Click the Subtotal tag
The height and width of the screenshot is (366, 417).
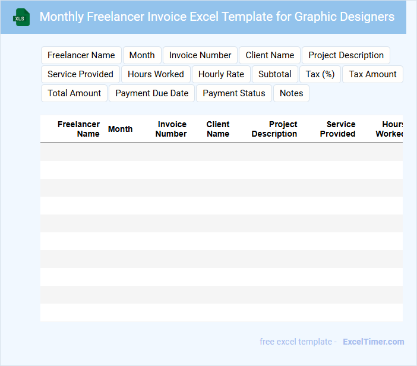274,74
